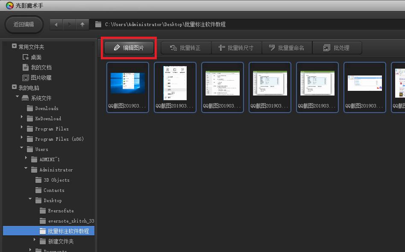
Task: Expand the KwDownload folder
Action: coord(22,117)
